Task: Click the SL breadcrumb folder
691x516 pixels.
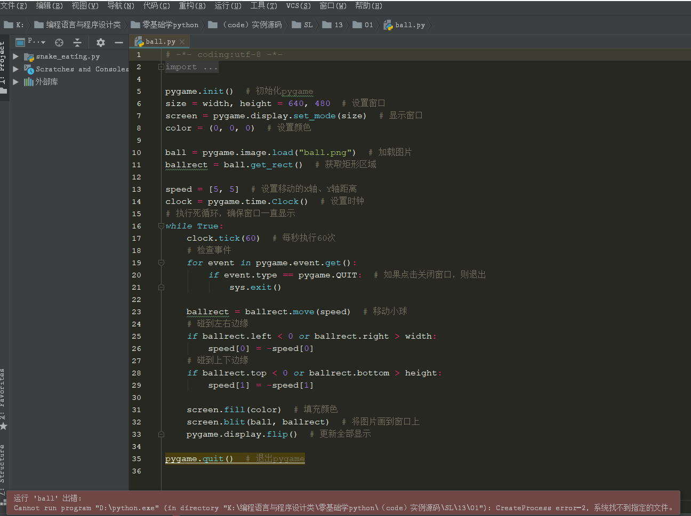Action: pos(302,24)
